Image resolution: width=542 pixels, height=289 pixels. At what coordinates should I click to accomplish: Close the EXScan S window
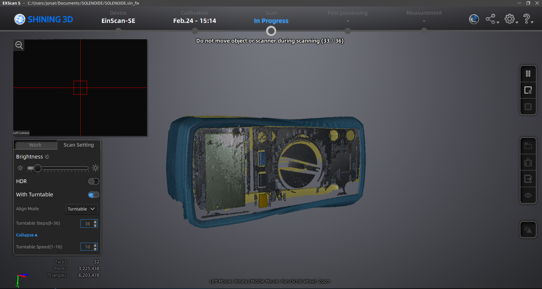pos(537,3)
